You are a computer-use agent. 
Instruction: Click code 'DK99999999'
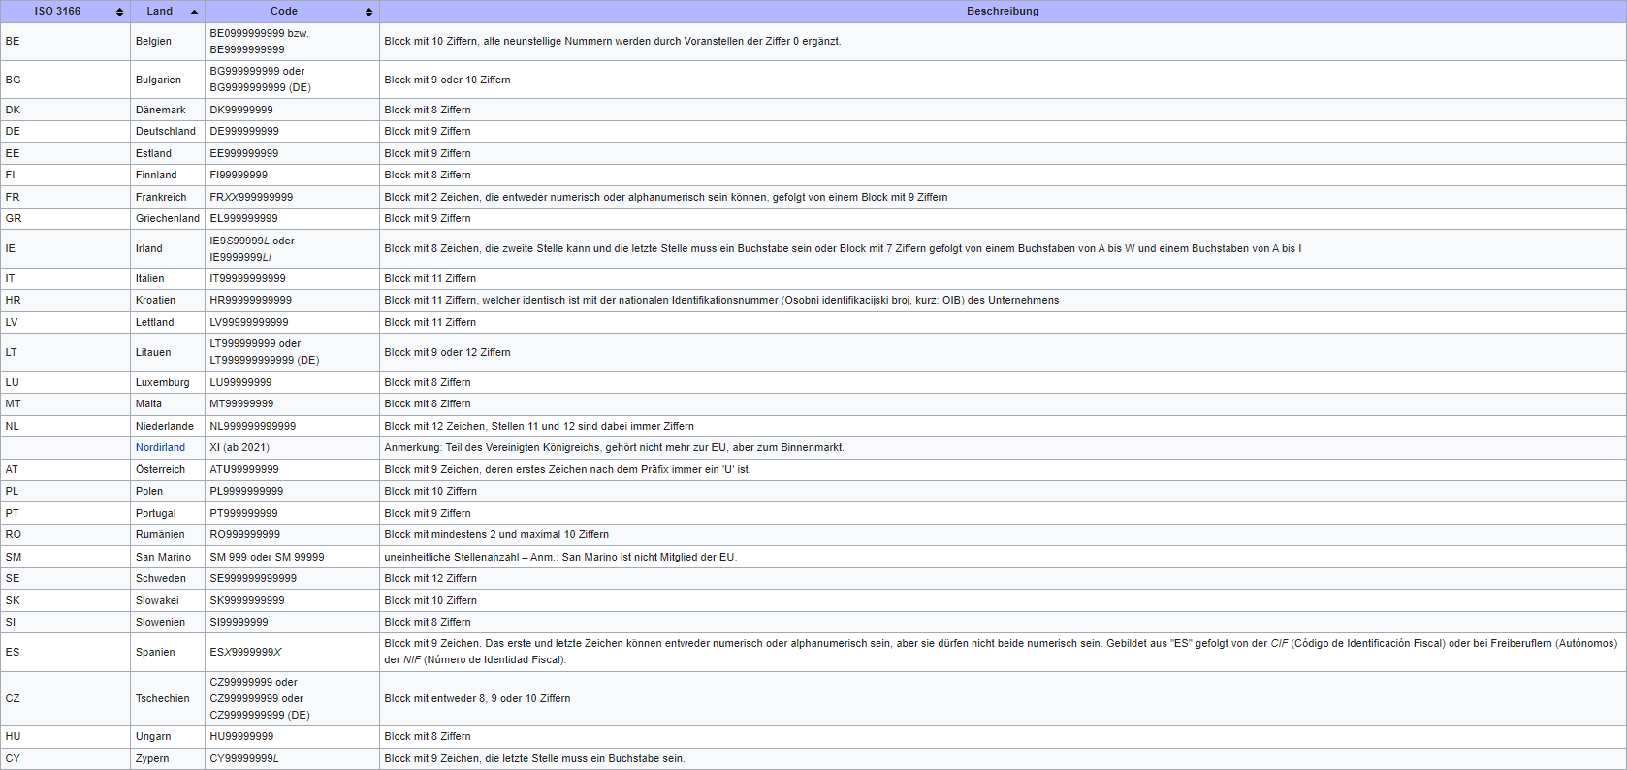pyautogui.click(x=241, y=110)
